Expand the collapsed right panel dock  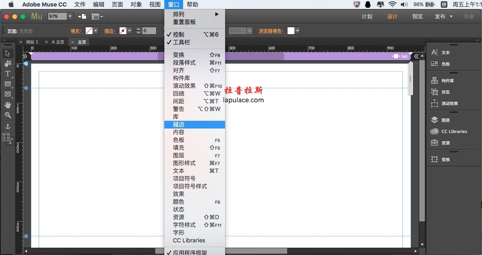pyautogui.click(x=478, y=40)
